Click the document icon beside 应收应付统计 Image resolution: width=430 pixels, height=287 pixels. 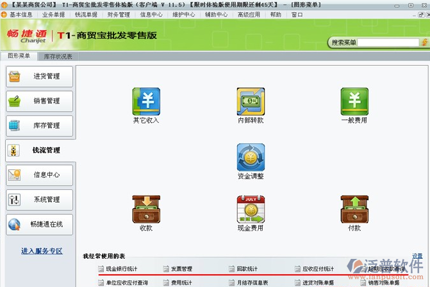coord(297,269)
